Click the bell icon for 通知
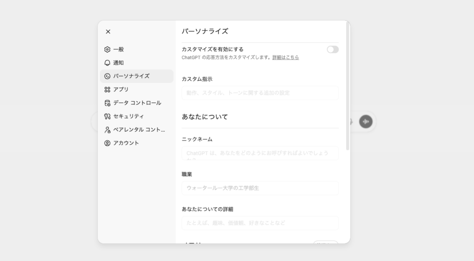The image size is (474, 261). click(x=107, y=63)
